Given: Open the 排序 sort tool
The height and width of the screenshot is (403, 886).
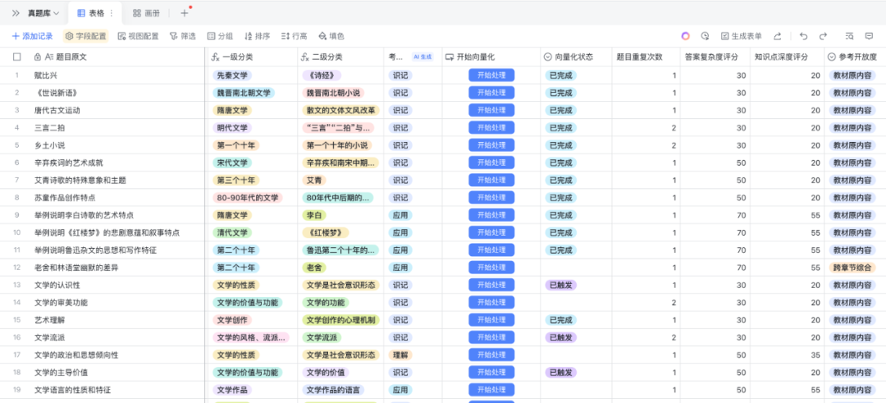Looking at the screenshot, I should tap(257, 36).
